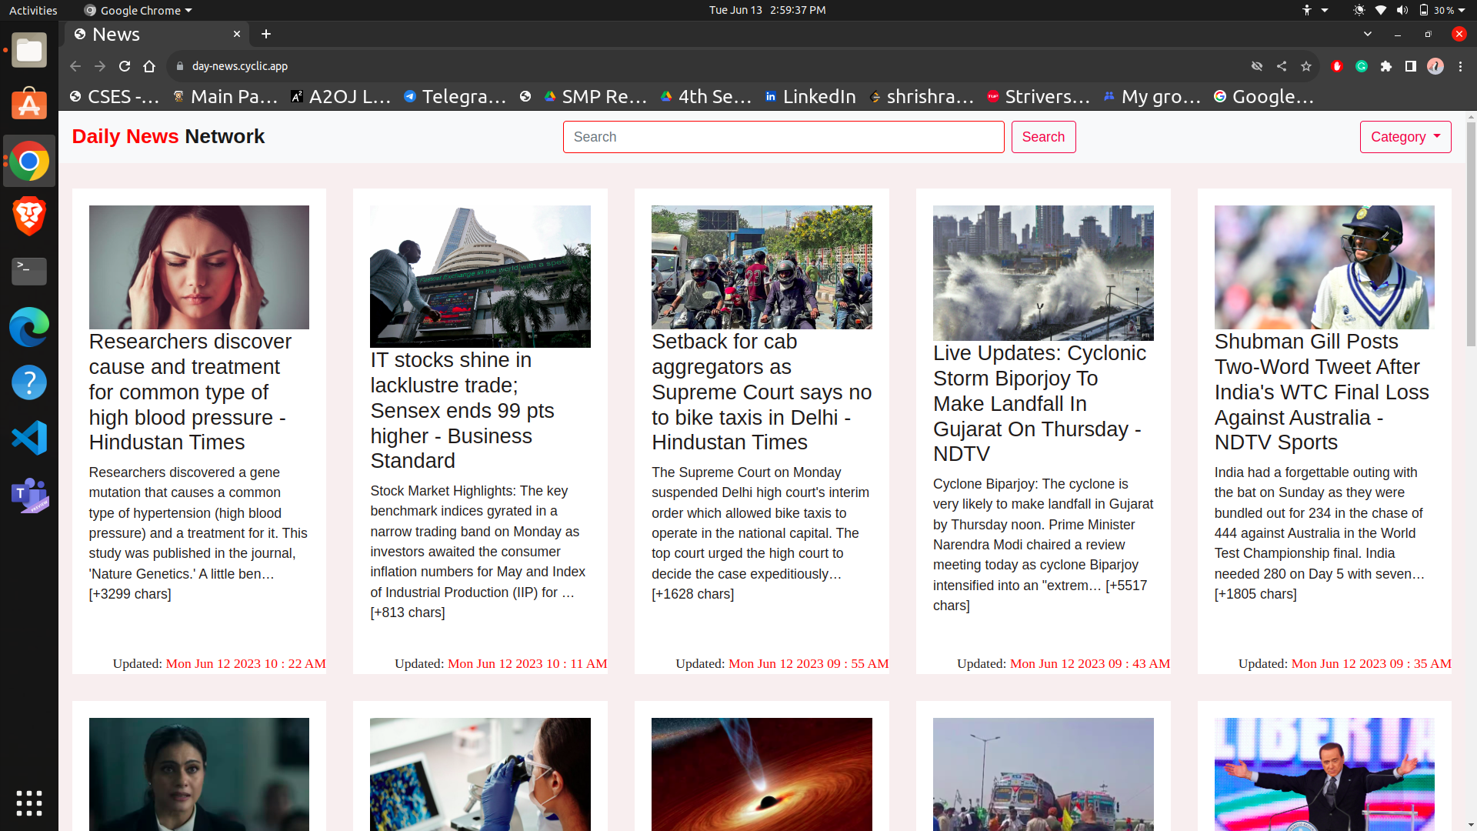Click the Cyclonic Storm Biporjoy headline
Screen dimensions: 1477x831
pyautogui.click(x=1039, y=403)
